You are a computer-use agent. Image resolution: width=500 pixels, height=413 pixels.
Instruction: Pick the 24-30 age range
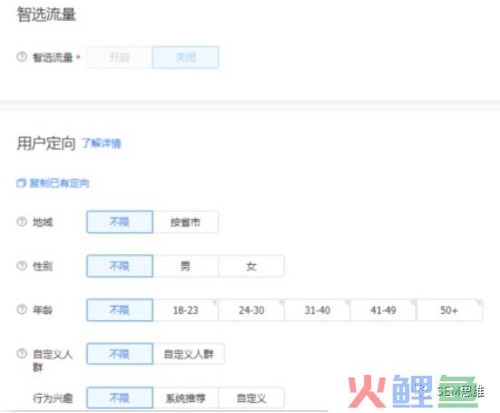251,310
